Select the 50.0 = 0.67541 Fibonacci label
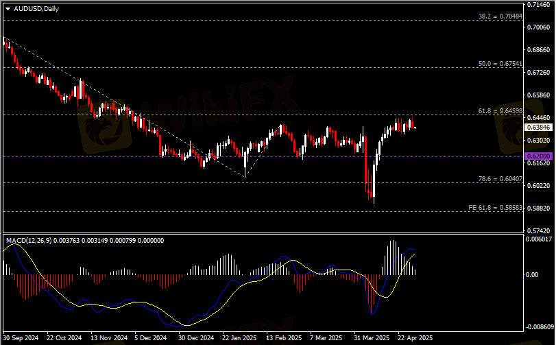Image resolution: width=556 pixels, height=345 pixels. pos(500,64)
